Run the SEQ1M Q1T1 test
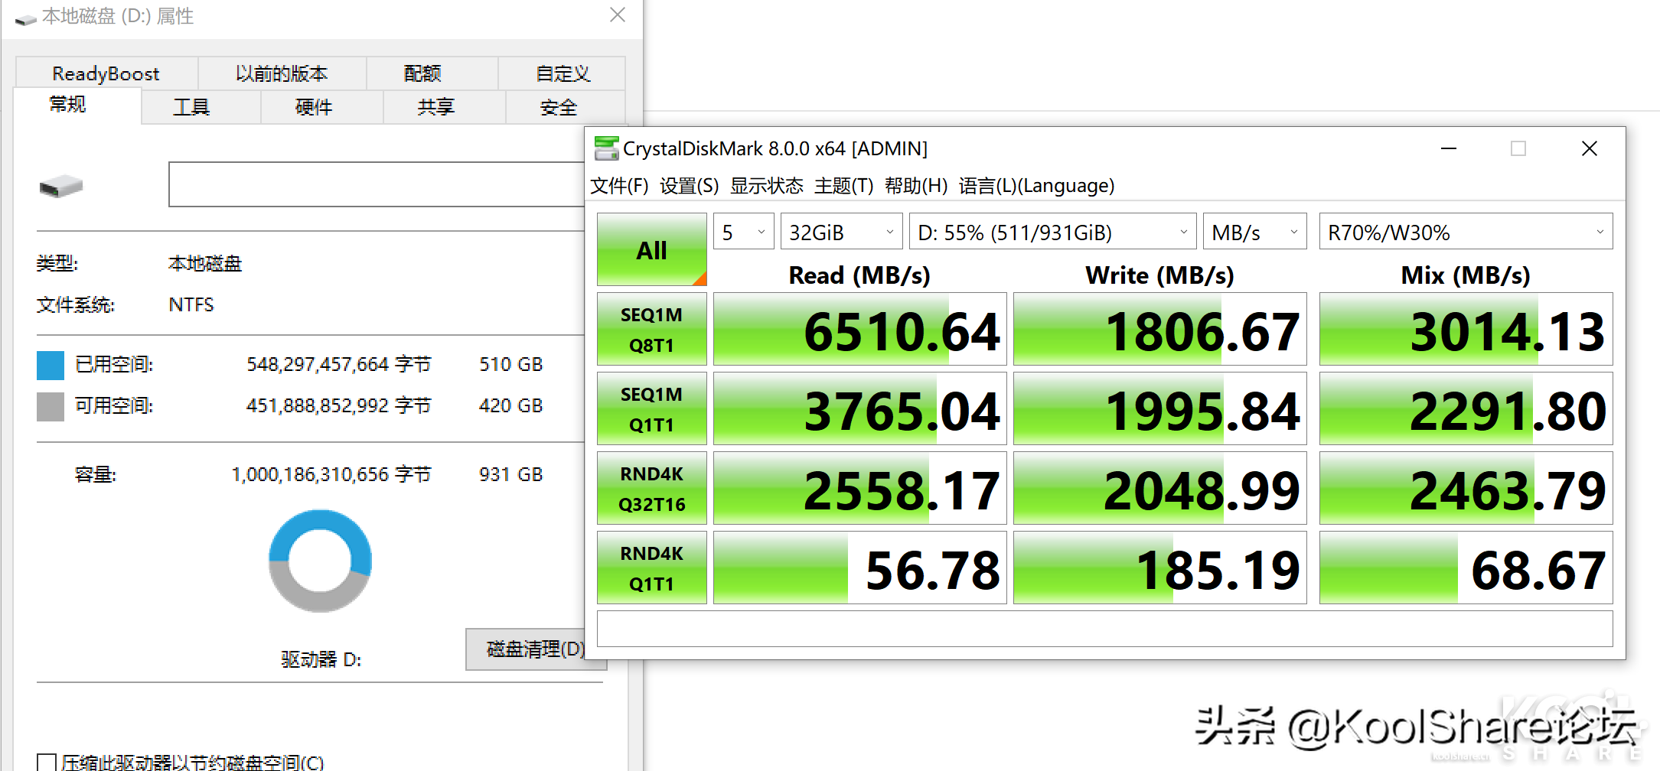Screen dimensions: 1660x771 tap(651, 409)
